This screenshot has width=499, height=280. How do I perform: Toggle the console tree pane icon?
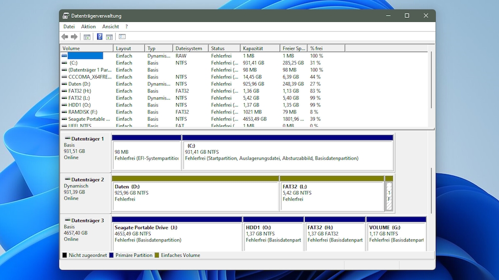point(87,37)
